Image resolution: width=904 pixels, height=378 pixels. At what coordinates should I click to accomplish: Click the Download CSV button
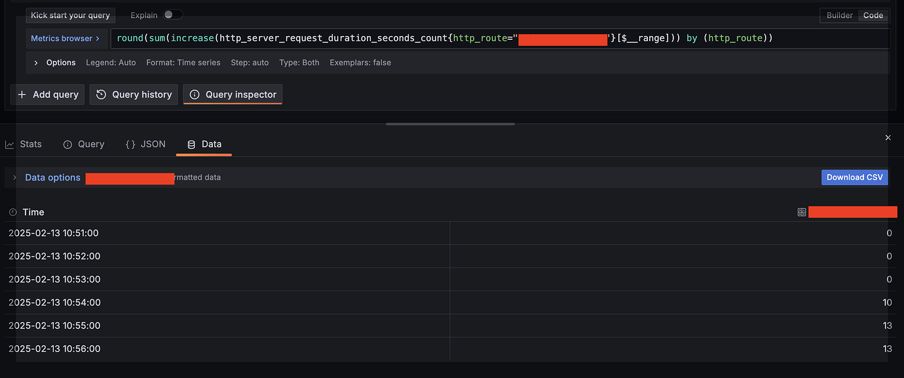point(854,177)
